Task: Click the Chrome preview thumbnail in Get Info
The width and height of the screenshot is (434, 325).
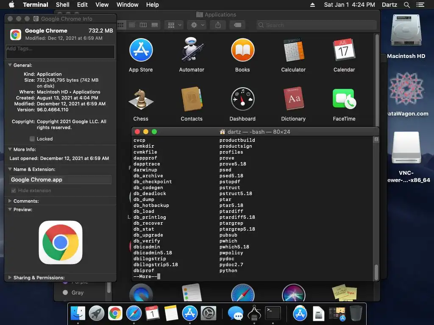Action: pyautogui.click(x=61, y=242)
